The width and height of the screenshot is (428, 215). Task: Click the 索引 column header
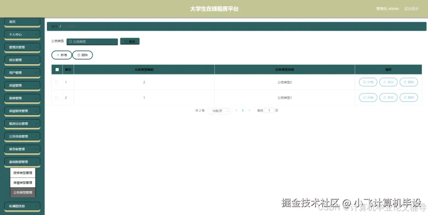point(68,69)
